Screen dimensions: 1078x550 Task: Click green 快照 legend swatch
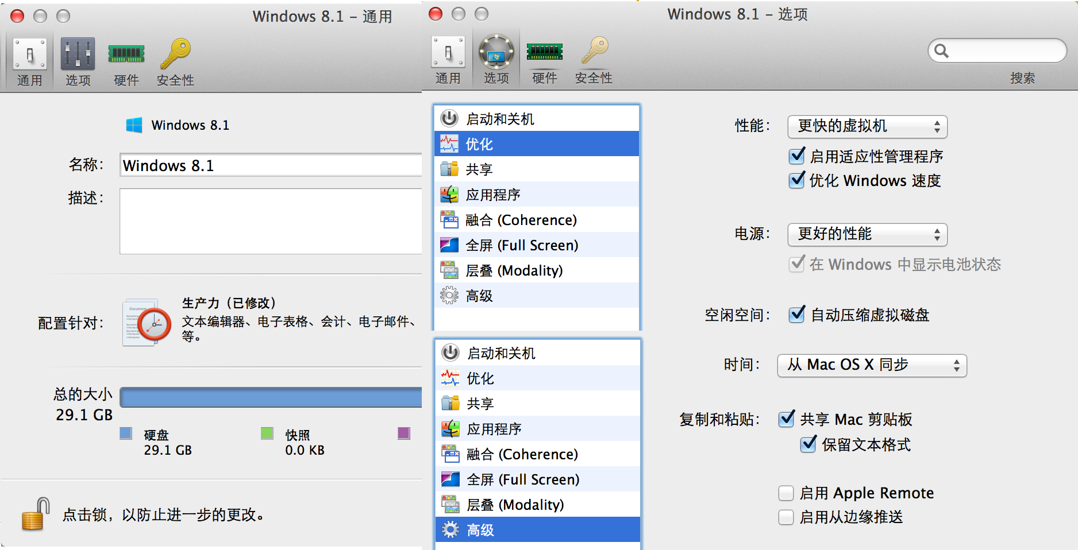267,433
